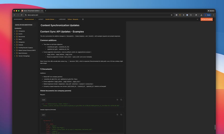Viewport: 224px width, 134px height.
Task: Click the yellow extension icon in toolbar
Action: 180,15
